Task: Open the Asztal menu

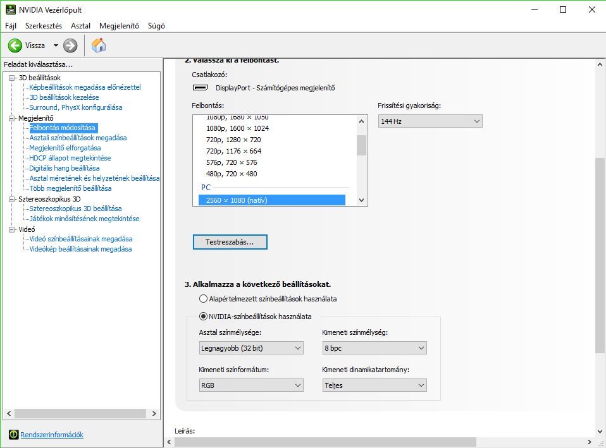Action: (80, 26)
